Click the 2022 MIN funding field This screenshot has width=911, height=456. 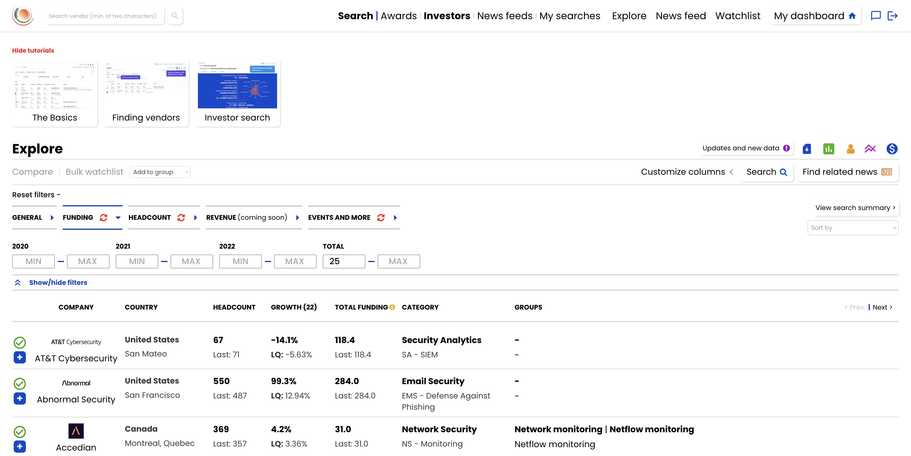[241, 261]
